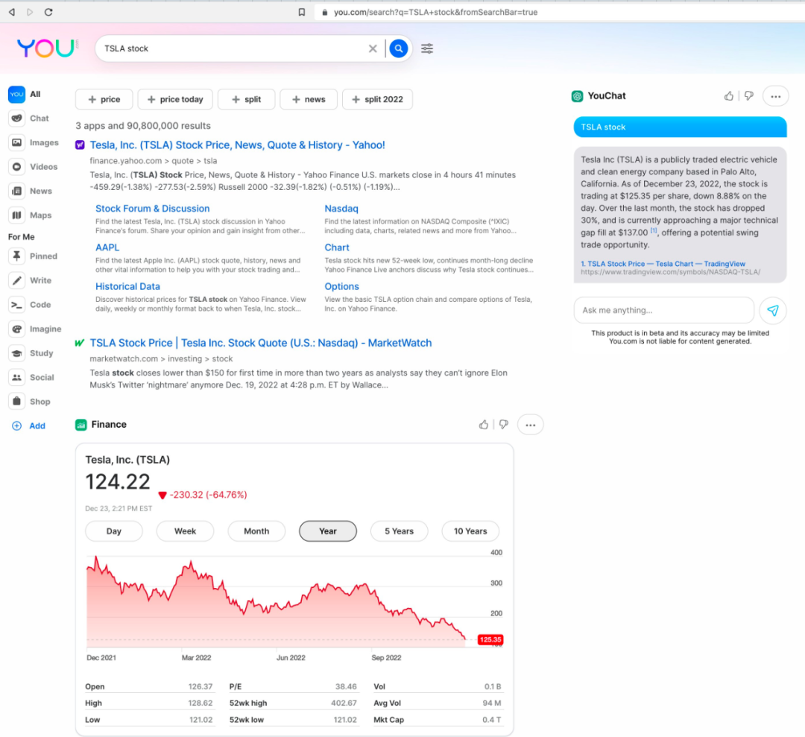Click the browser forward arrow
Viewport: 805px width, 737px height.
pyautogui.click(x=30, y=12)
